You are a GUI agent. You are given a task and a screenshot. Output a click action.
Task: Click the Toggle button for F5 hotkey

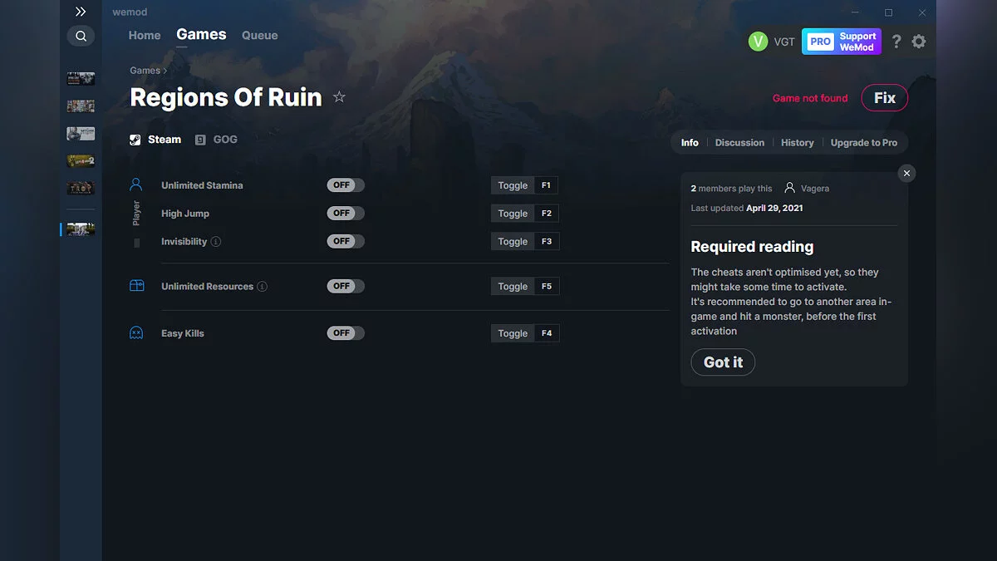(513, 287)
